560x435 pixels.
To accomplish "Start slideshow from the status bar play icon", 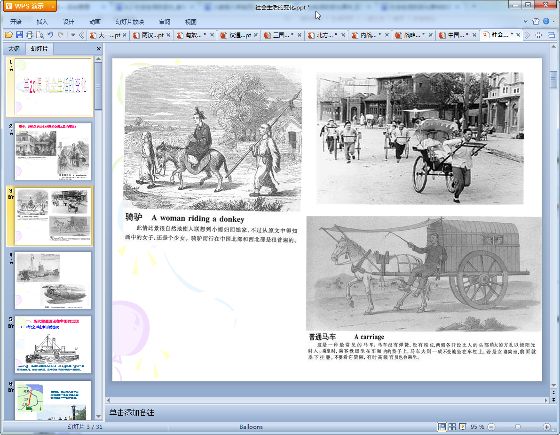I will tap(463, 427).
